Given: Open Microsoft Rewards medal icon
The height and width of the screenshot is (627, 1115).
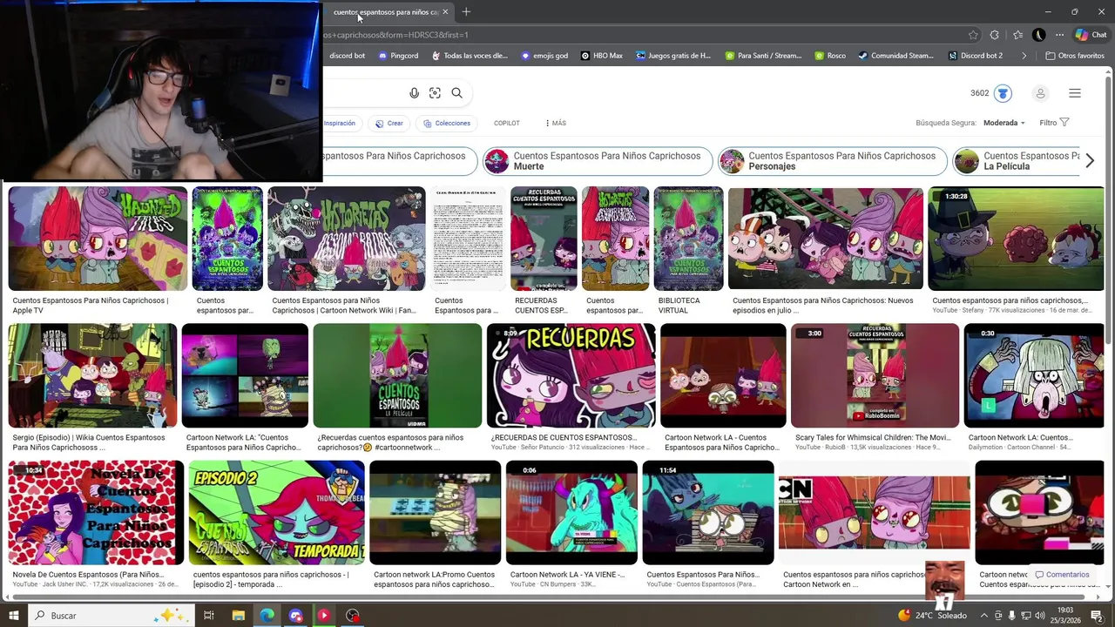Looking at the screenshot, I should point(1003,93).
